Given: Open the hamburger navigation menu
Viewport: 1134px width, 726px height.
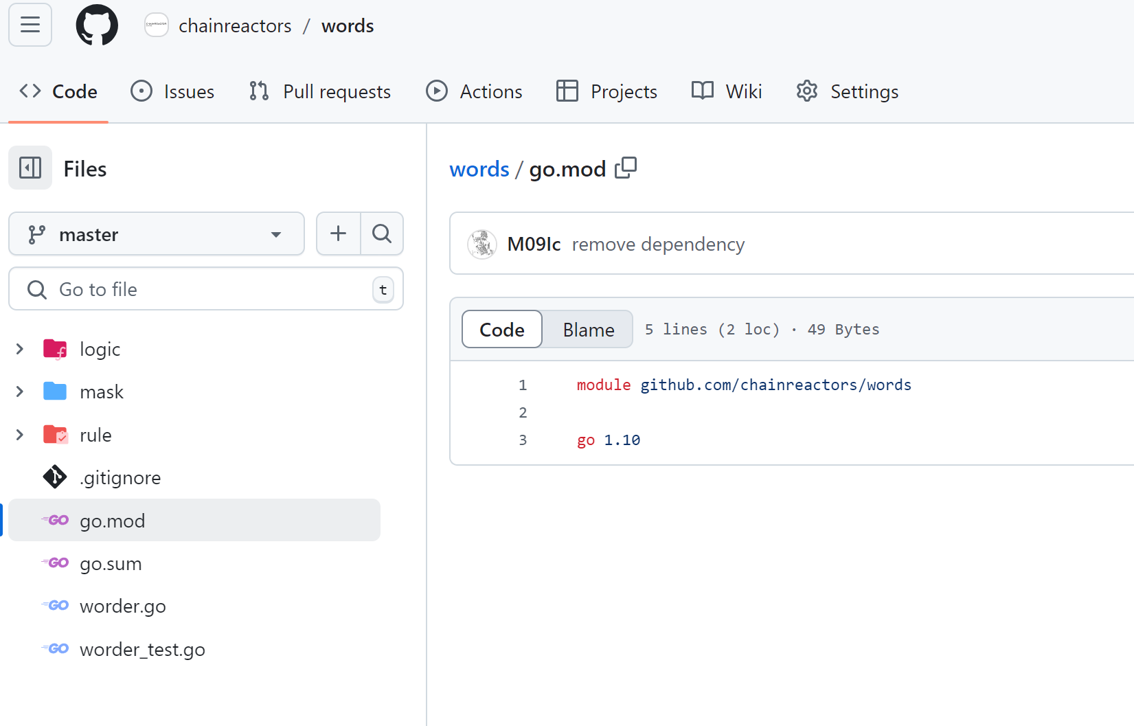Looking at the screenshot, I should 30,25.
